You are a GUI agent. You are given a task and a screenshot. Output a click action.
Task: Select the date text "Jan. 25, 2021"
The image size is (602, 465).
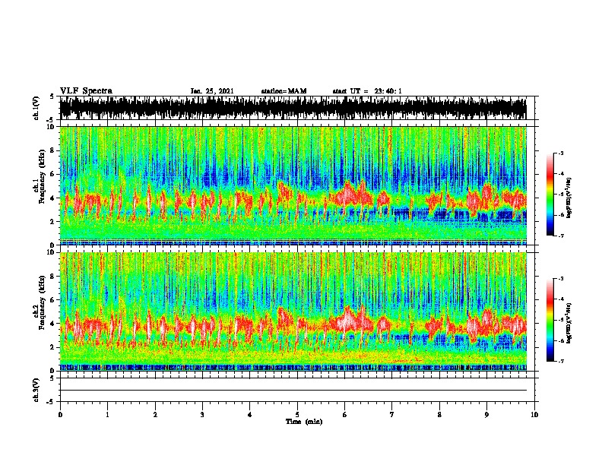[x=212, y=91]
